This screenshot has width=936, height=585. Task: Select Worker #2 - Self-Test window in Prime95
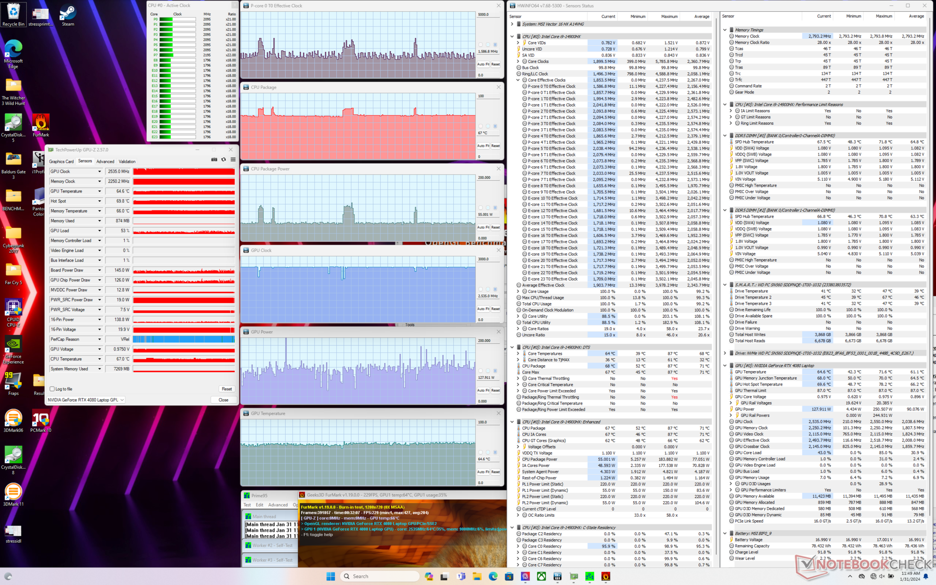(269, 546)
